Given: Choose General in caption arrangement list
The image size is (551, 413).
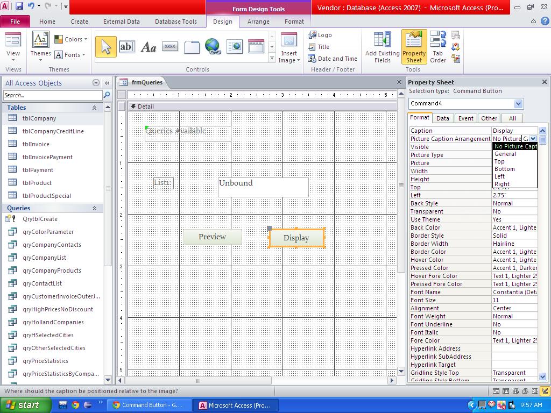Looking at the screenshot, I should coord(515,154).
